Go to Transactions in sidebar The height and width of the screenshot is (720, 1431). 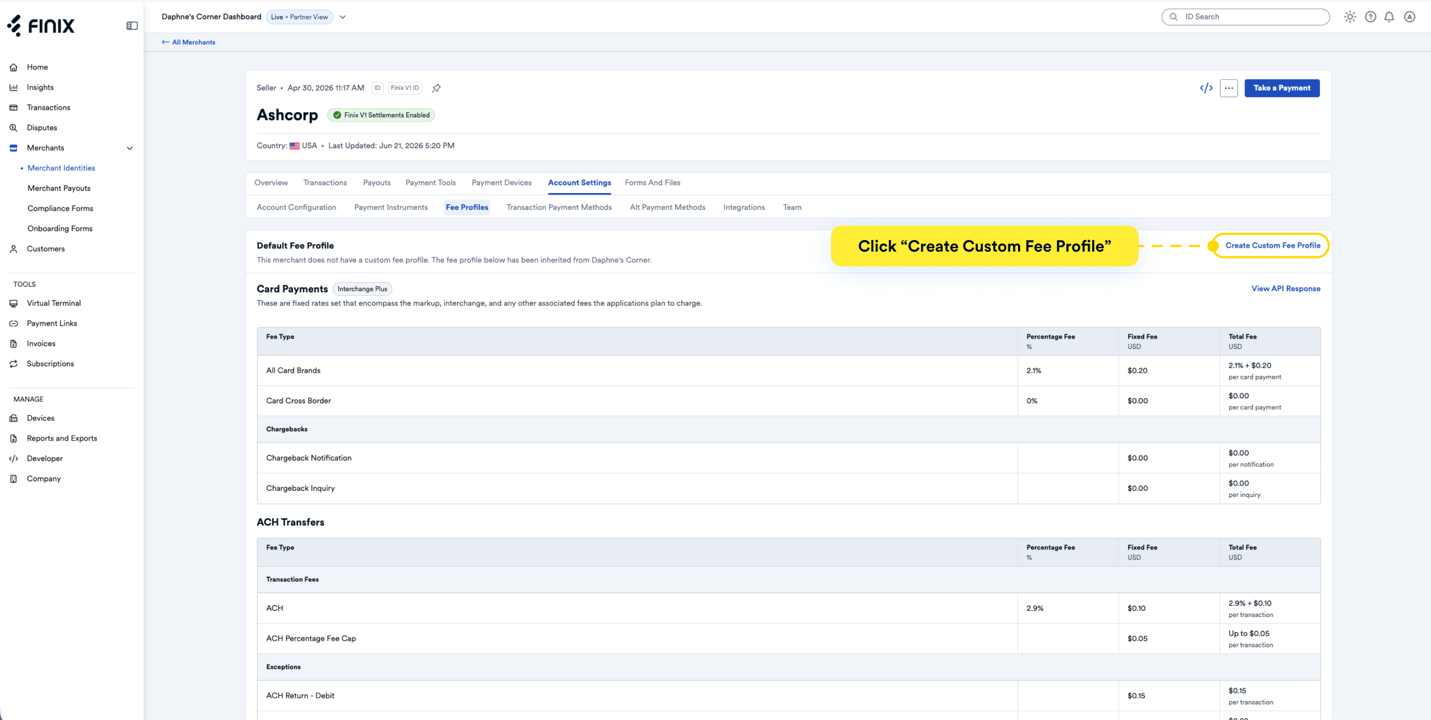coord(49,108)
